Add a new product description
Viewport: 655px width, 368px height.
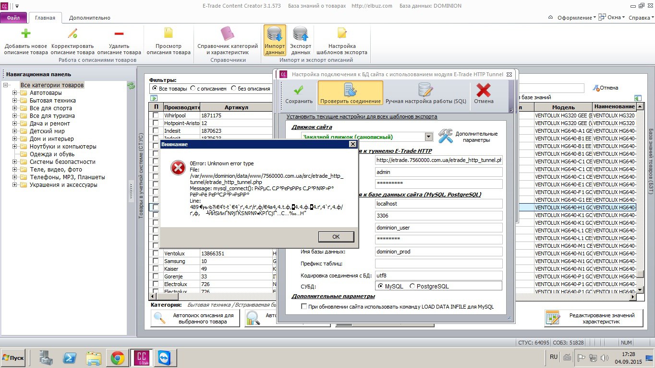click(x=26, y=41)
